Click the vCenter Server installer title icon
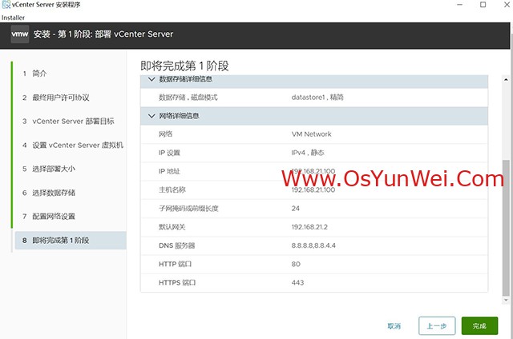This screenshot has width=513, height=339. (x=6, y=5)
